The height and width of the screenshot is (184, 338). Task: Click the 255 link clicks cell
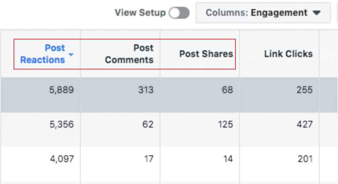[304, 90]
